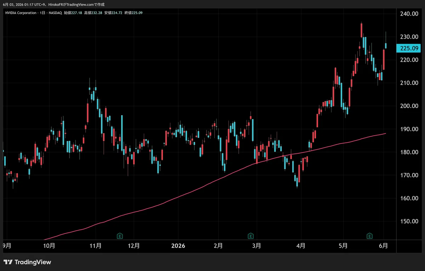Click the 安値224.72 low value
Viewport: 425px width, 271px height.
coord(113,13)
